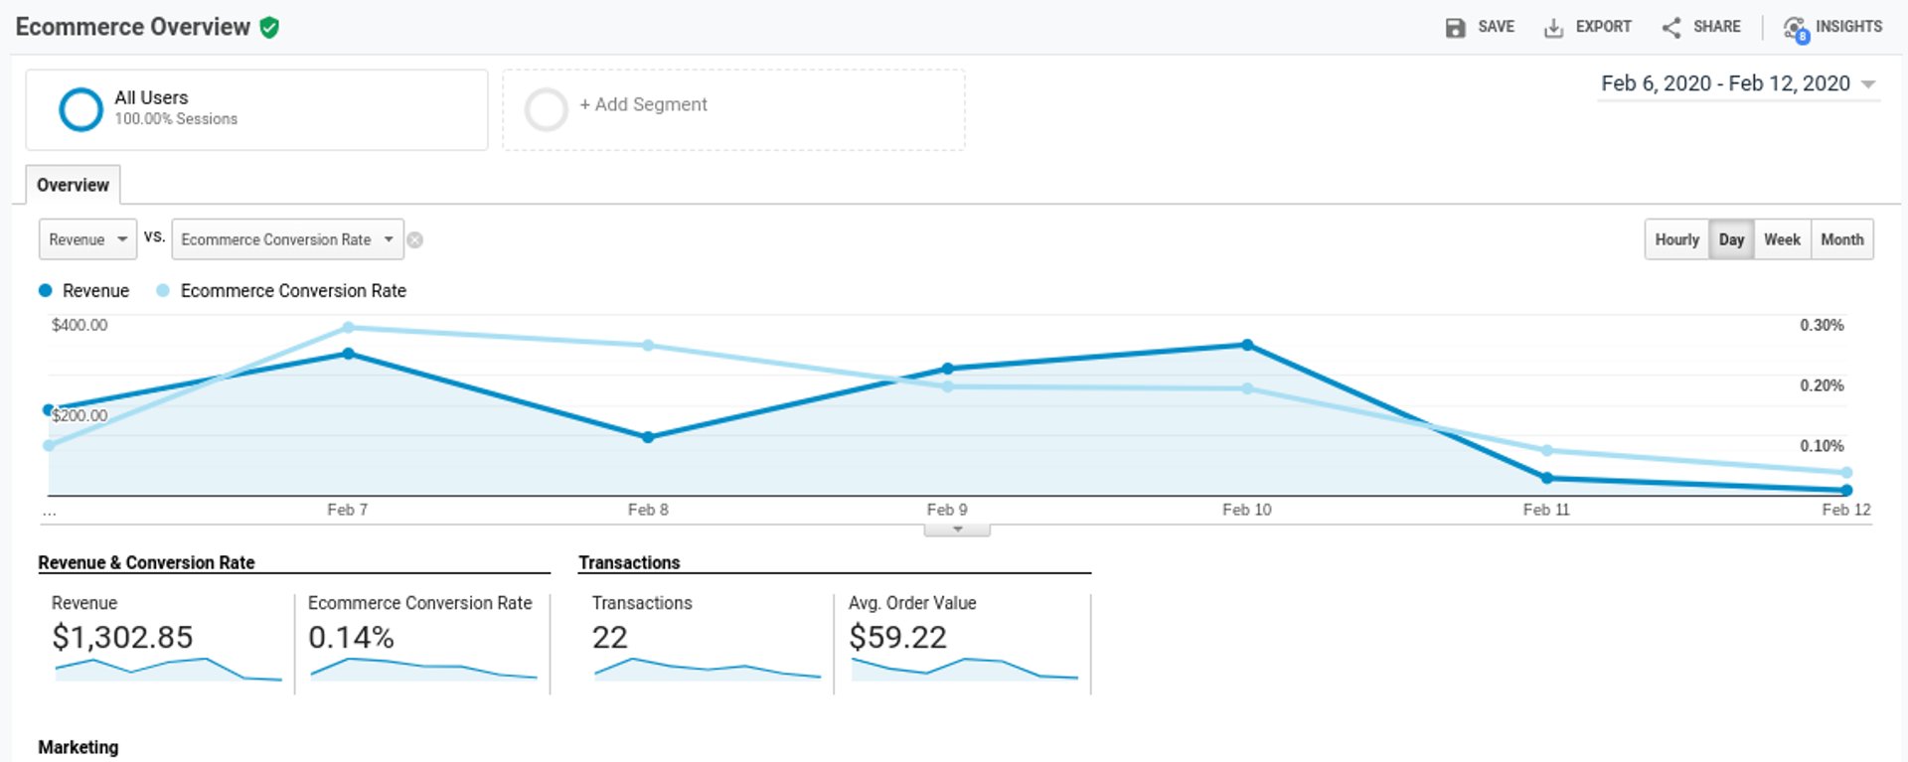The image size is (1908, 762).
Task: Switch chart granularity to Week
Action: click(x=1782, y=239)
